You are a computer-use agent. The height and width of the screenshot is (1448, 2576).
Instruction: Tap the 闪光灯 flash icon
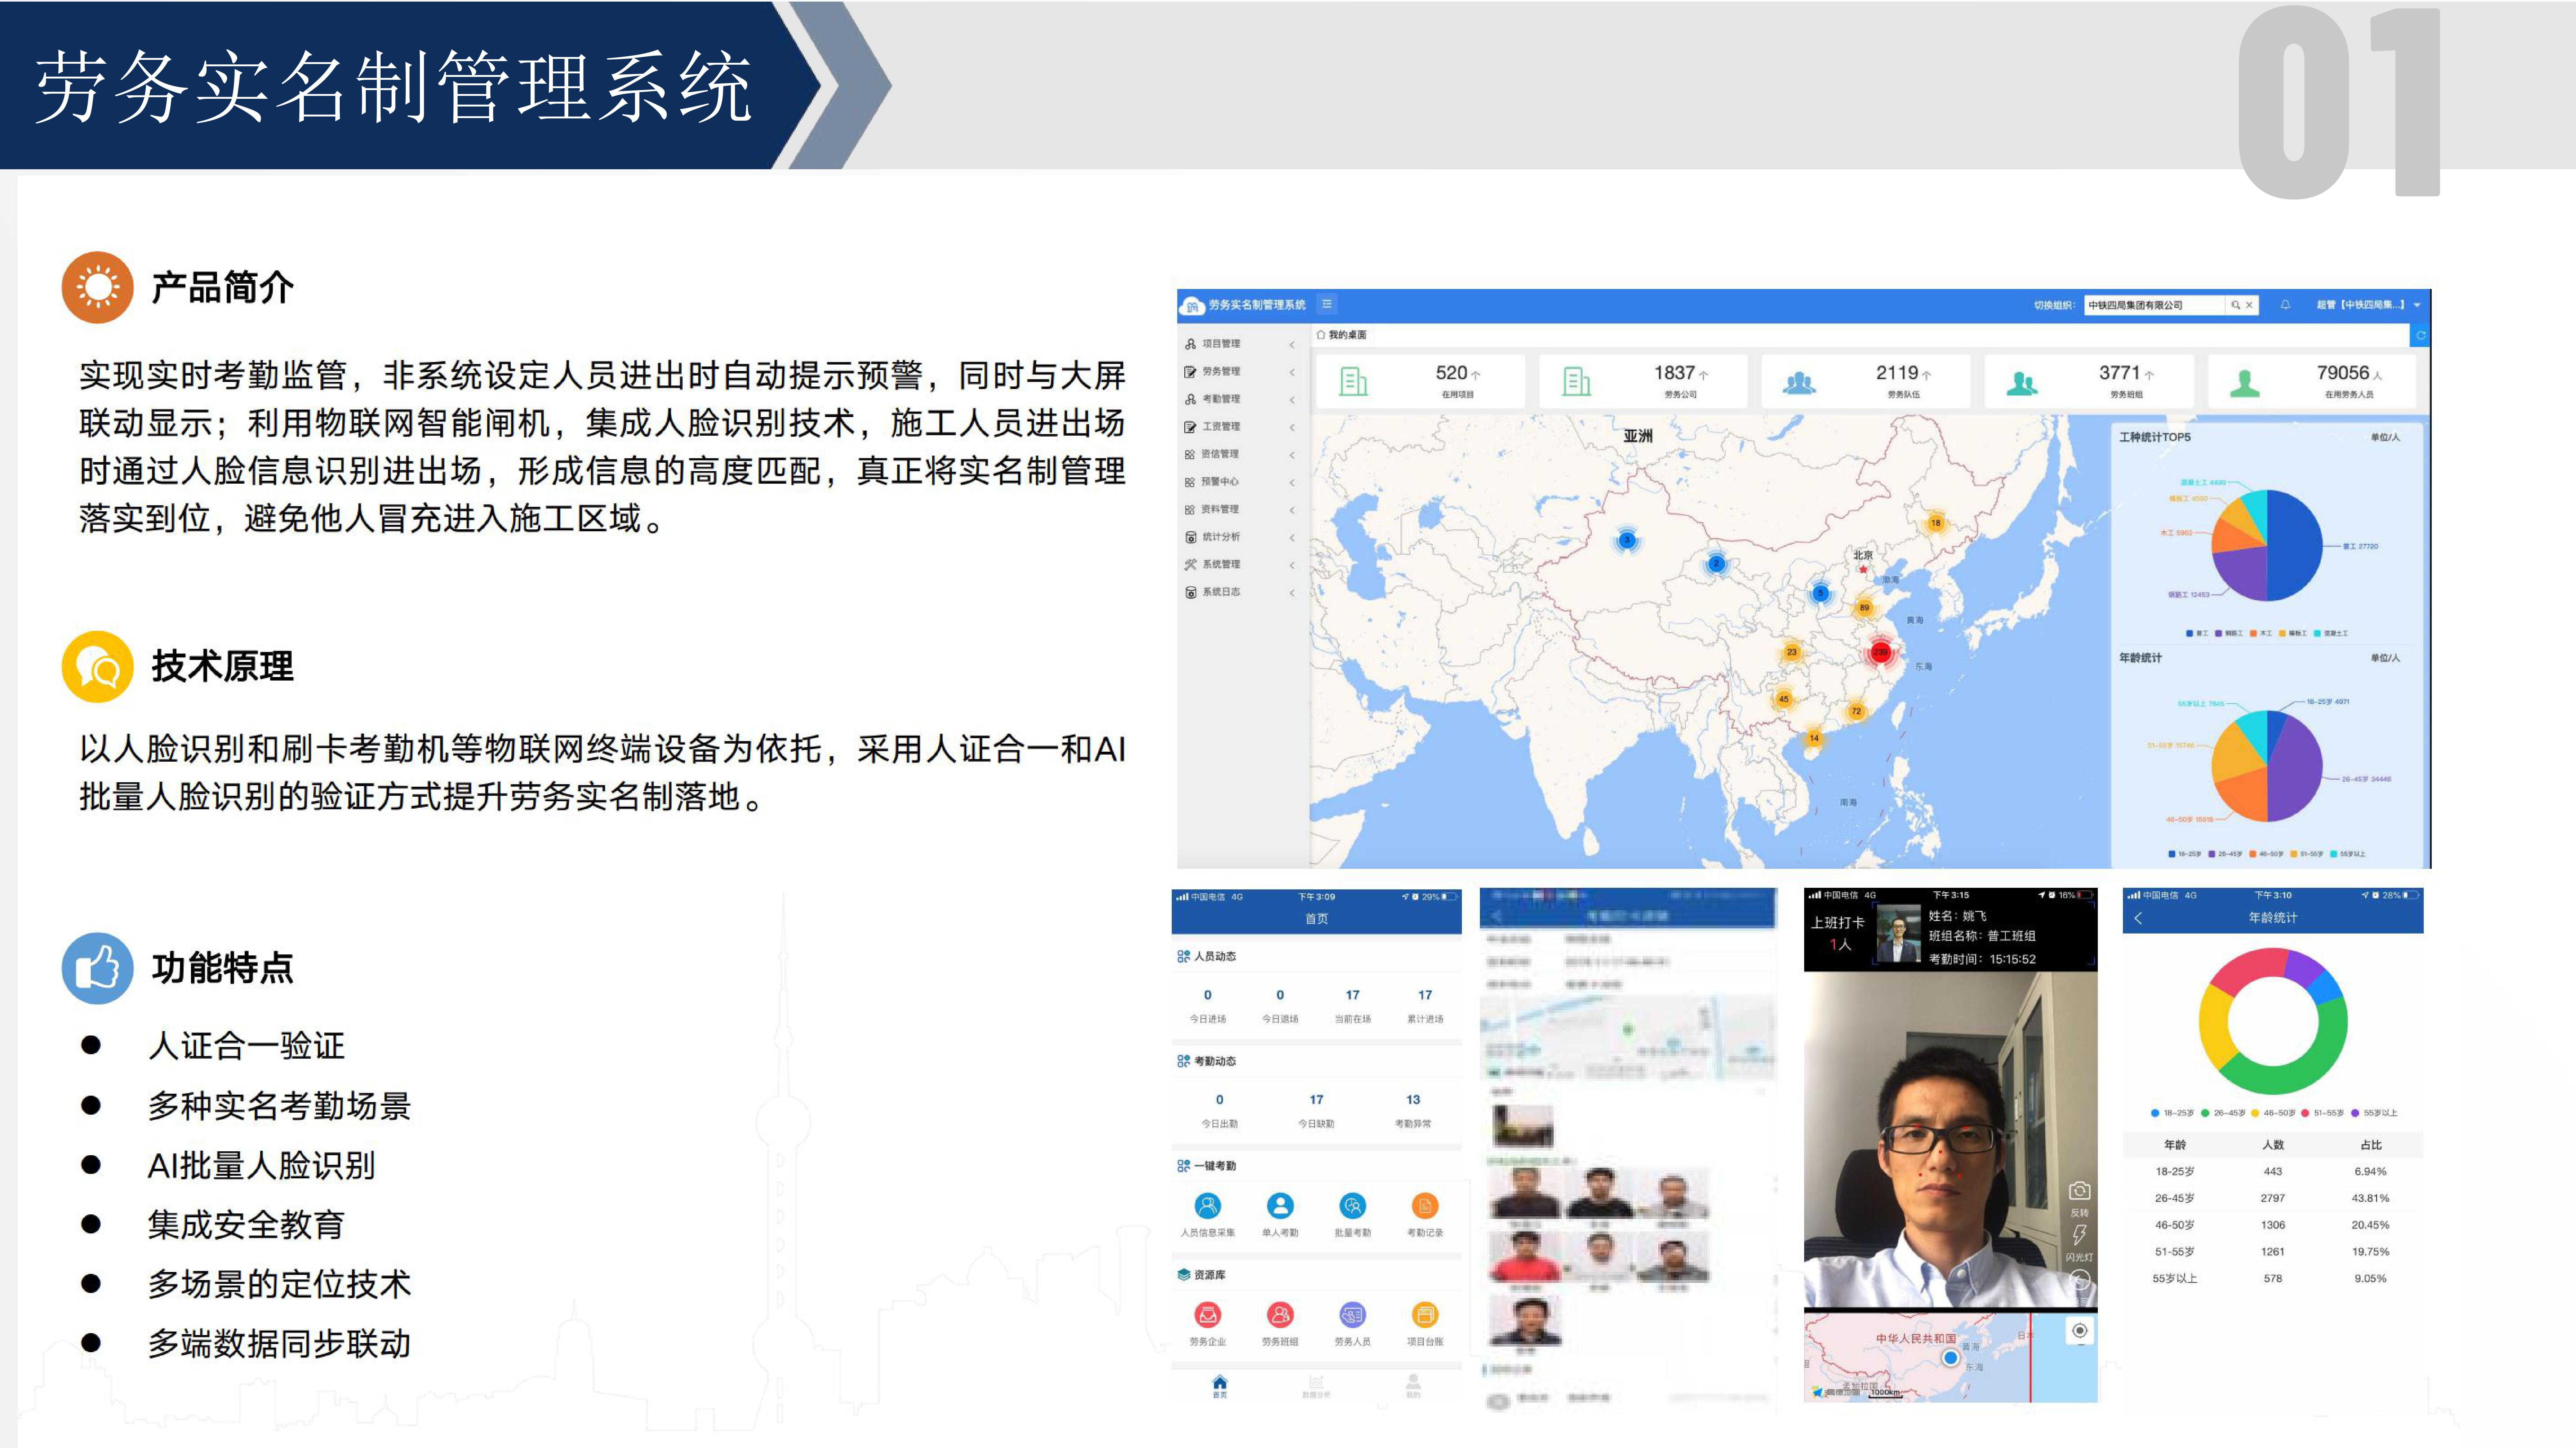coord(2080,1235)
